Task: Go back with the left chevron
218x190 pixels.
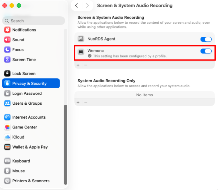Action: (x=76, y=6)
